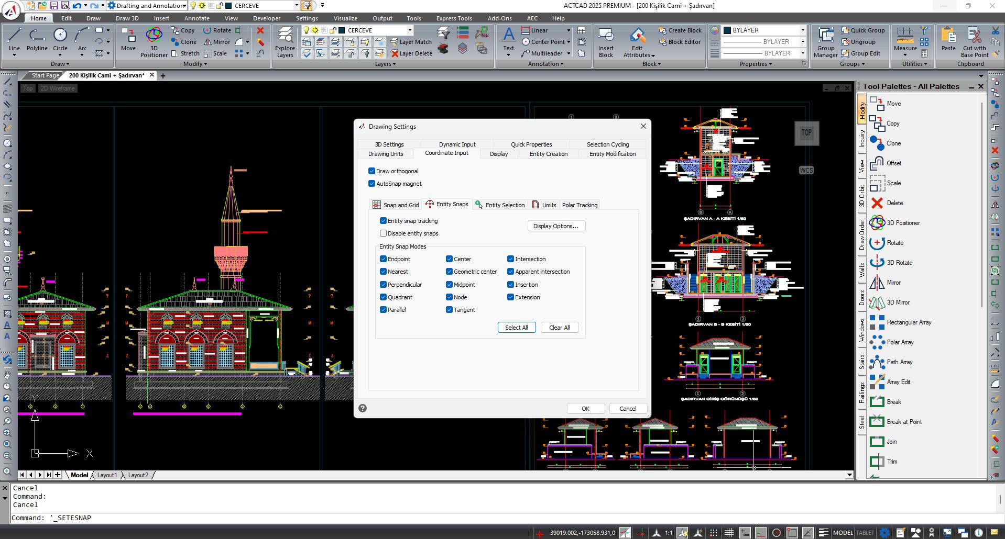Expand the Draw panel flyout
1005x539 pixels.
pyautogui.click(x=60, y=64)
